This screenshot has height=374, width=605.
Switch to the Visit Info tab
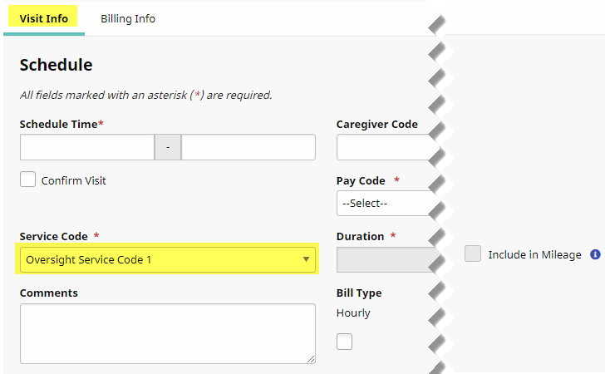pos(44,18)
